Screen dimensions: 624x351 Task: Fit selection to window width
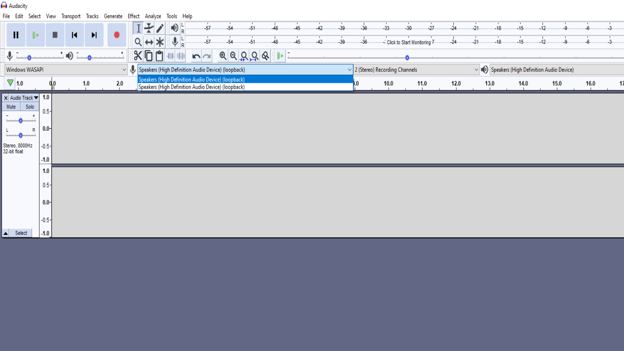(x=244, y=56)
